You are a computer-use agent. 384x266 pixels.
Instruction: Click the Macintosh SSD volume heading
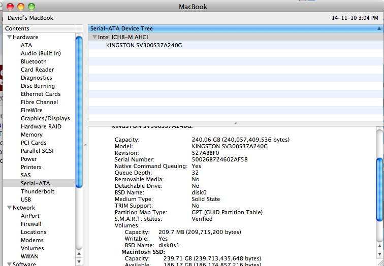[x=143, y=252]
